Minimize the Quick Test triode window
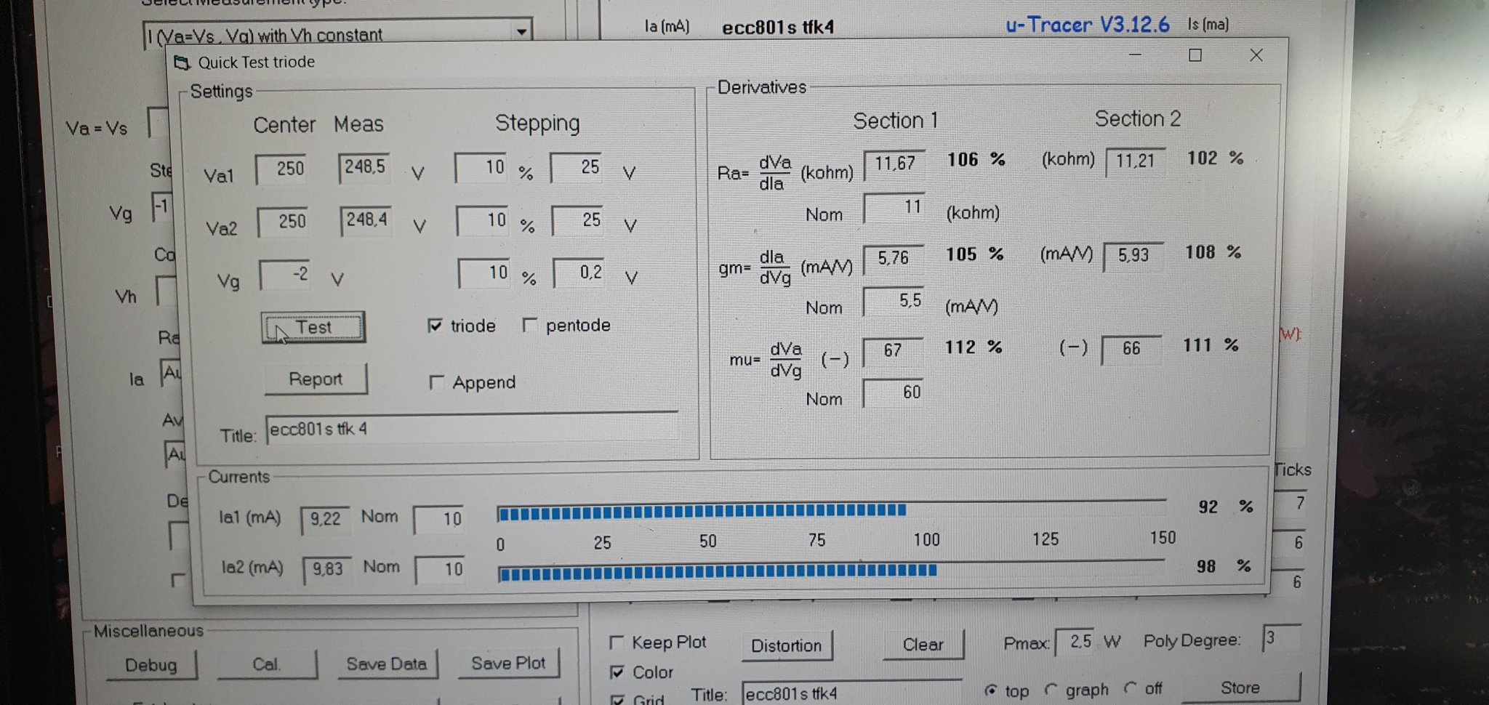This screenshot has width=1489, height=705. point(1136,55)
